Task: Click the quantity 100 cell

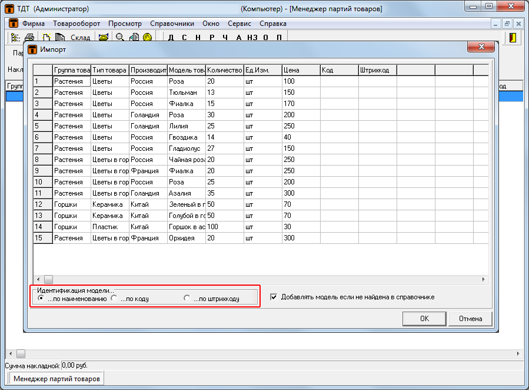Action: pyautogui.click(x=225, y=227)
